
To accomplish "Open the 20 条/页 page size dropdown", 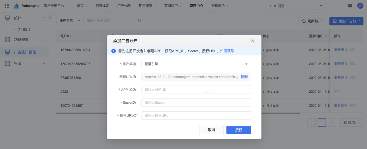I will click(x=352, y=123).
